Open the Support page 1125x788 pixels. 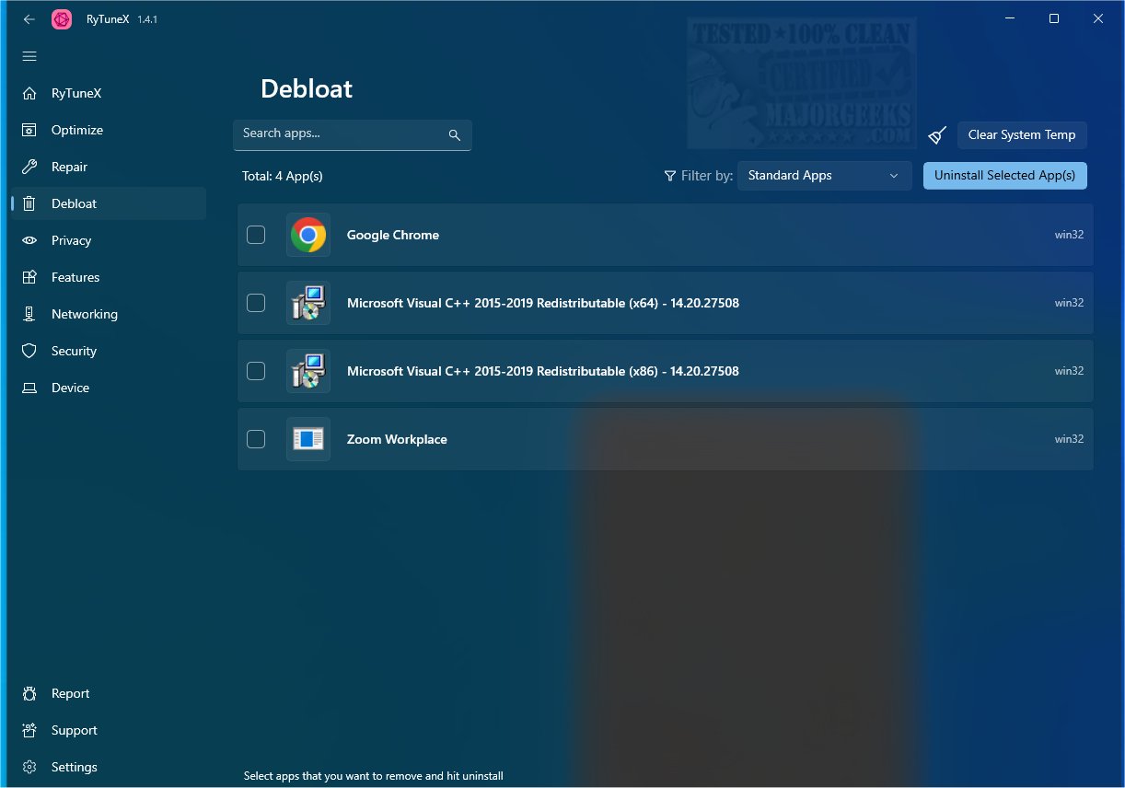[x=108, y=731]
